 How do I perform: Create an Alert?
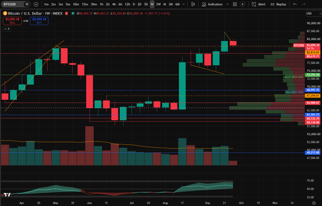pos(259,4)
